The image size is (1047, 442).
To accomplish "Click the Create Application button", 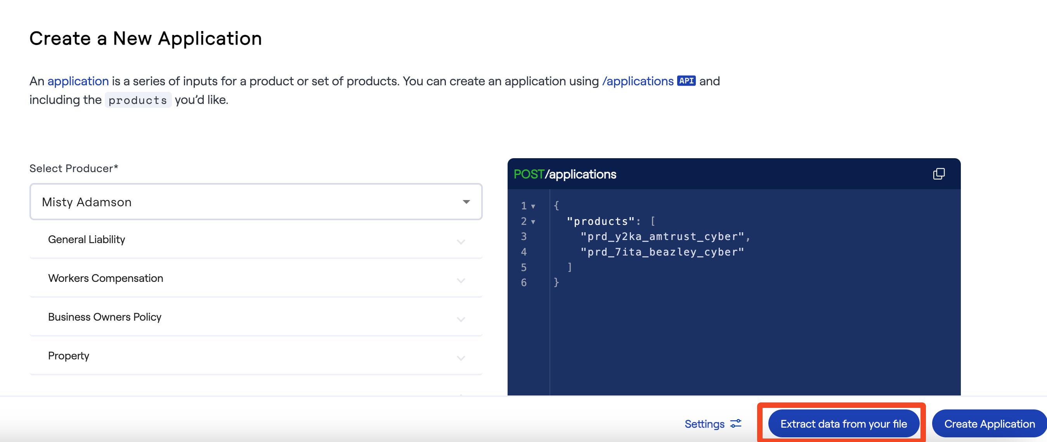I will (x=989, y=424).
